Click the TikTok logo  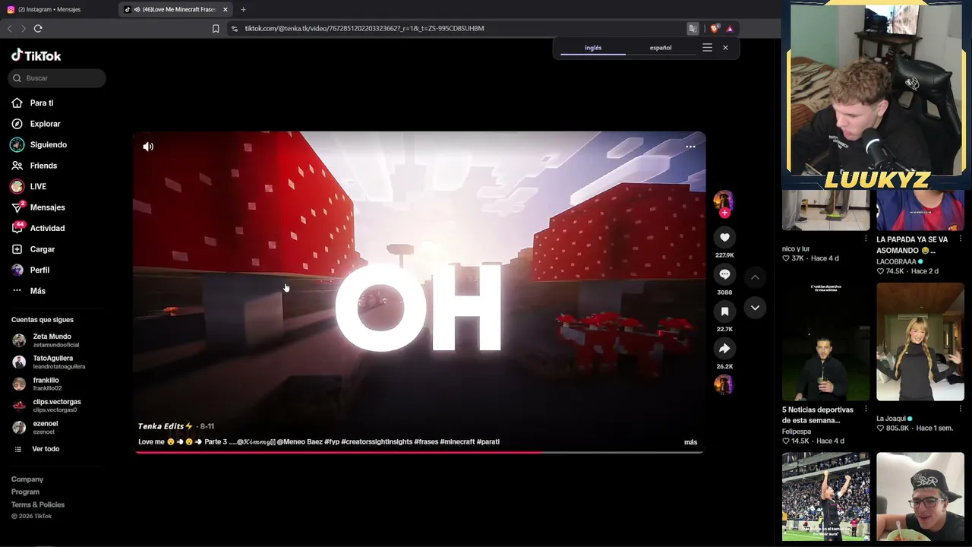click(x=36, y=55)
